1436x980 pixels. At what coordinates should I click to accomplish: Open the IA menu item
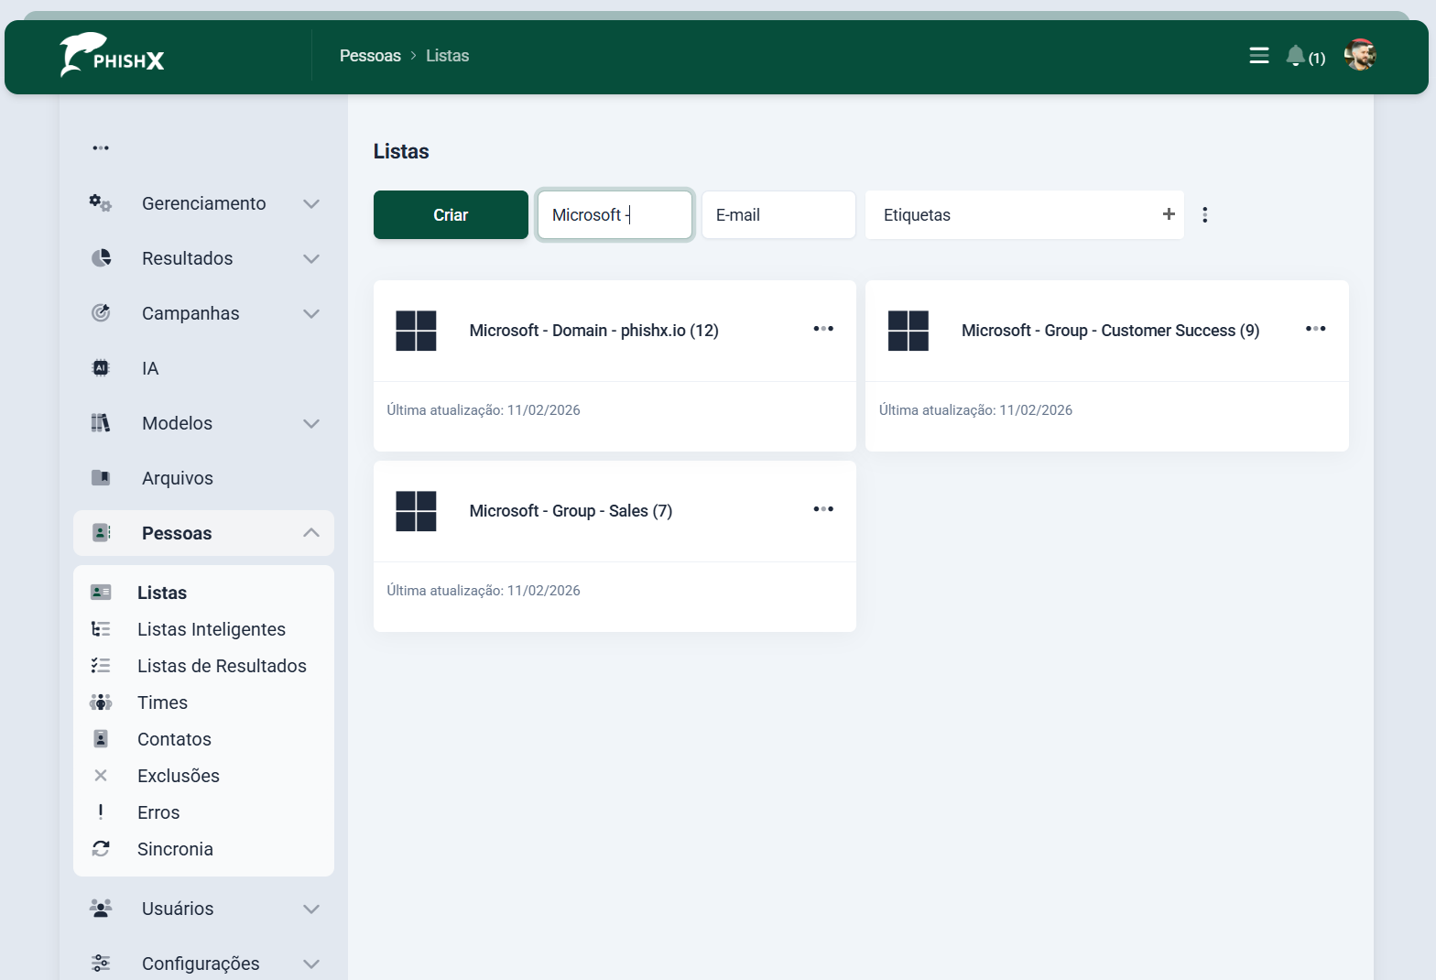(203, 368)
